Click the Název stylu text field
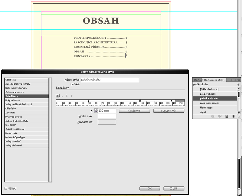This screenshot has height=196, width=242. coord(110,80)
